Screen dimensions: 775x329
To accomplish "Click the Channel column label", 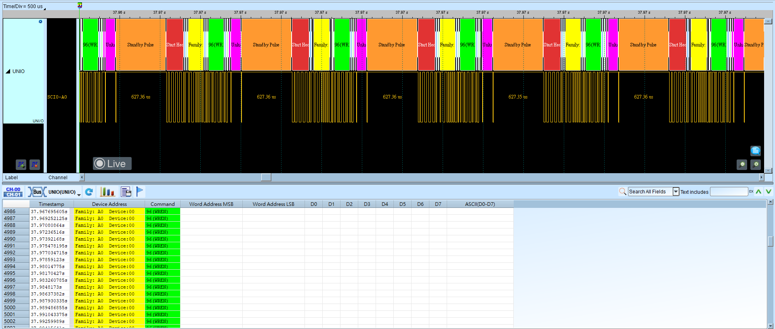I will point(58,178).
